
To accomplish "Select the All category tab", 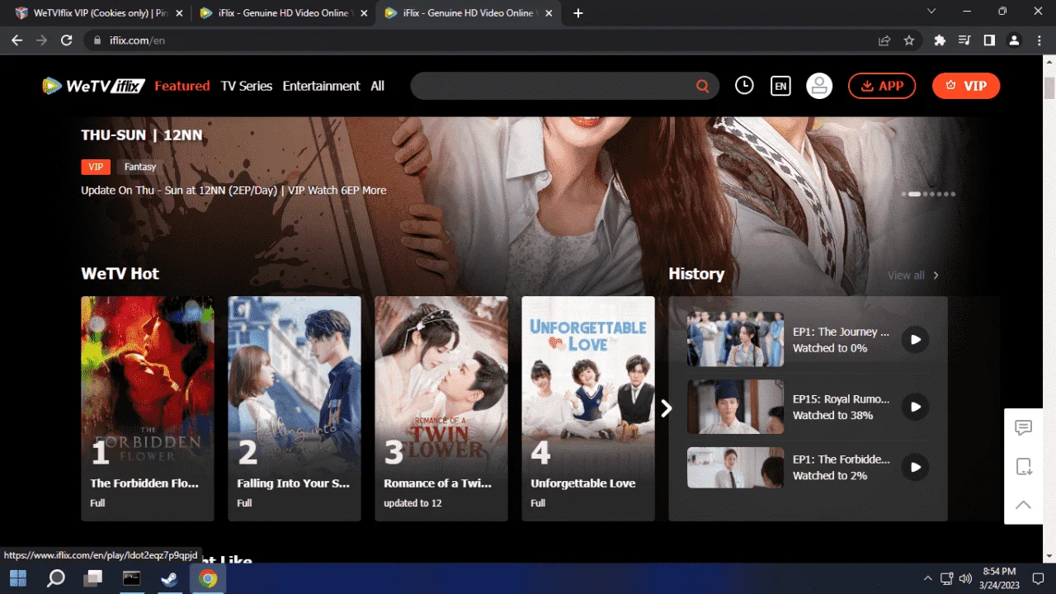I will pyautogui.click(x=377, y=86).
